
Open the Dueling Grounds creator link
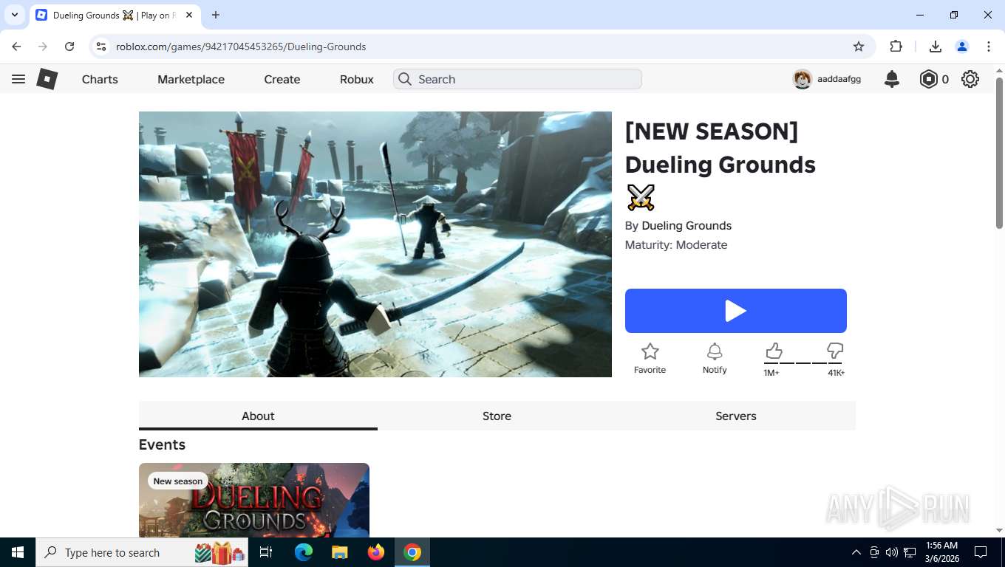tap(687, 225)
